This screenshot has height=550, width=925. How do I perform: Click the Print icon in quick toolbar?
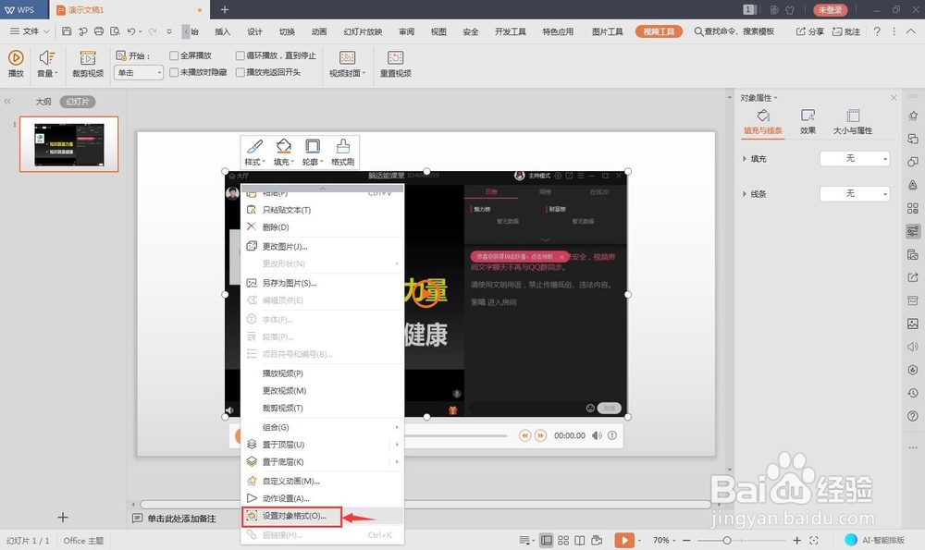point(99,31)
